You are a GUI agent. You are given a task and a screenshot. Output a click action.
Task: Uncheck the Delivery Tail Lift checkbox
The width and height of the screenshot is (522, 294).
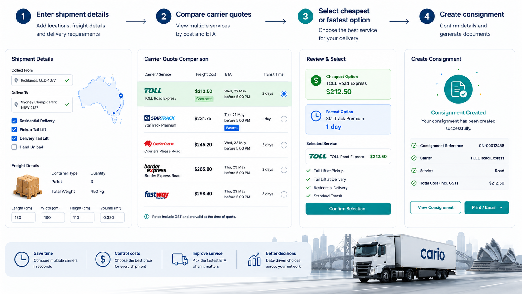coord(14,138)
